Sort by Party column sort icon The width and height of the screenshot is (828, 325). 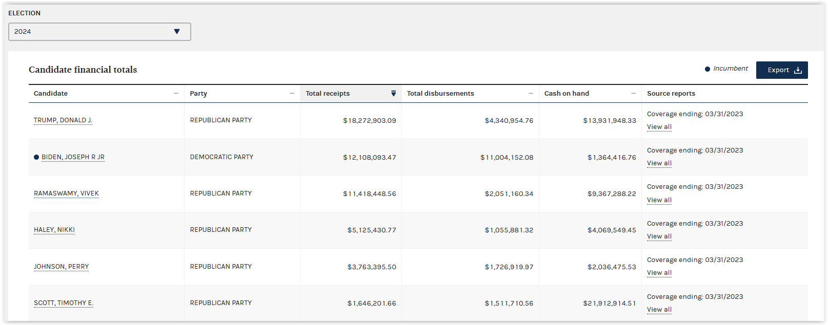tap(292, 94)
